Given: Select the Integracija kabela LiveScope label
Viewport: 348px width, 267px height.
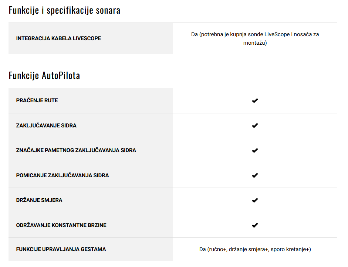Looking at the screenshot, I should pos(58,38).
